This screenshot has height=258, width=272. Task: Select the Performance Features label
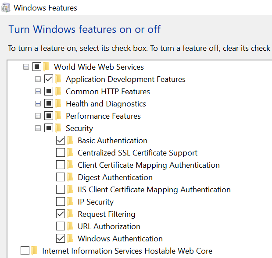click(x=103, y=116)
